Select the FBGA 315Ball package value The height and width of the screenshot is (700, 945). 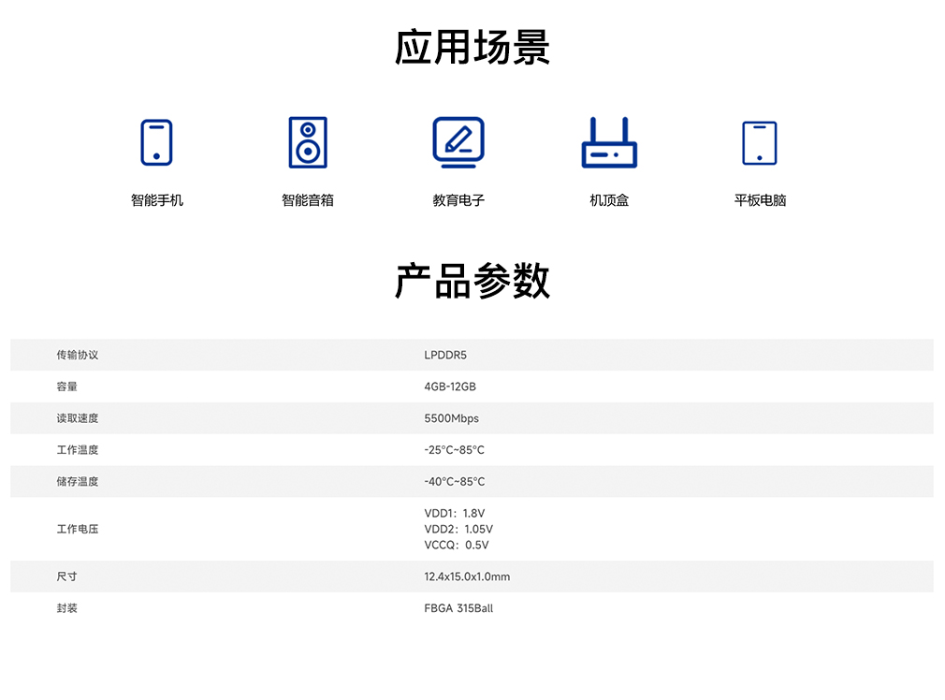pyautogui.click(x=458, y=608)
